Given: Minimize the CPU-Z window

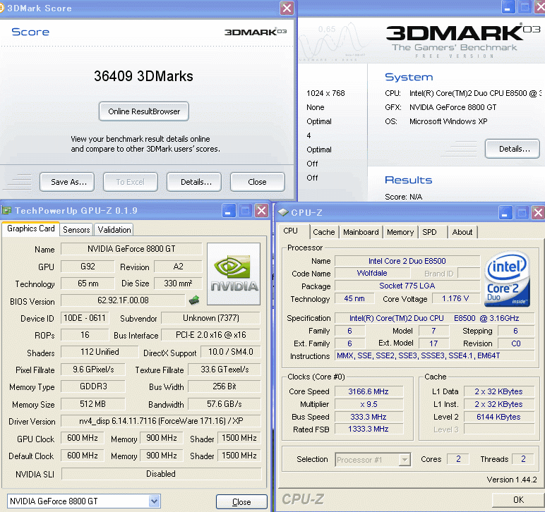Looking at the screenshot, I should pos(505,212).
